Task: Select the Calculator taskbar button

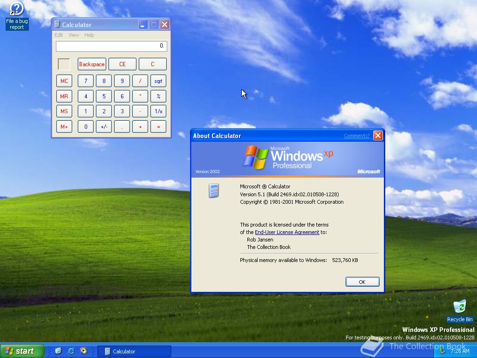Action: (x=134, y=351)
